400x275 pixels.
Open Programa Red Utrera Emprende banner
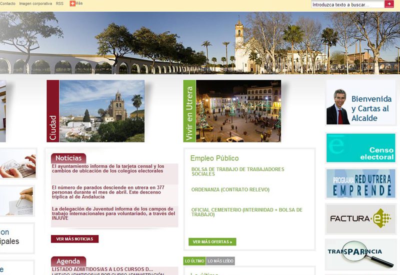(360, 183)
